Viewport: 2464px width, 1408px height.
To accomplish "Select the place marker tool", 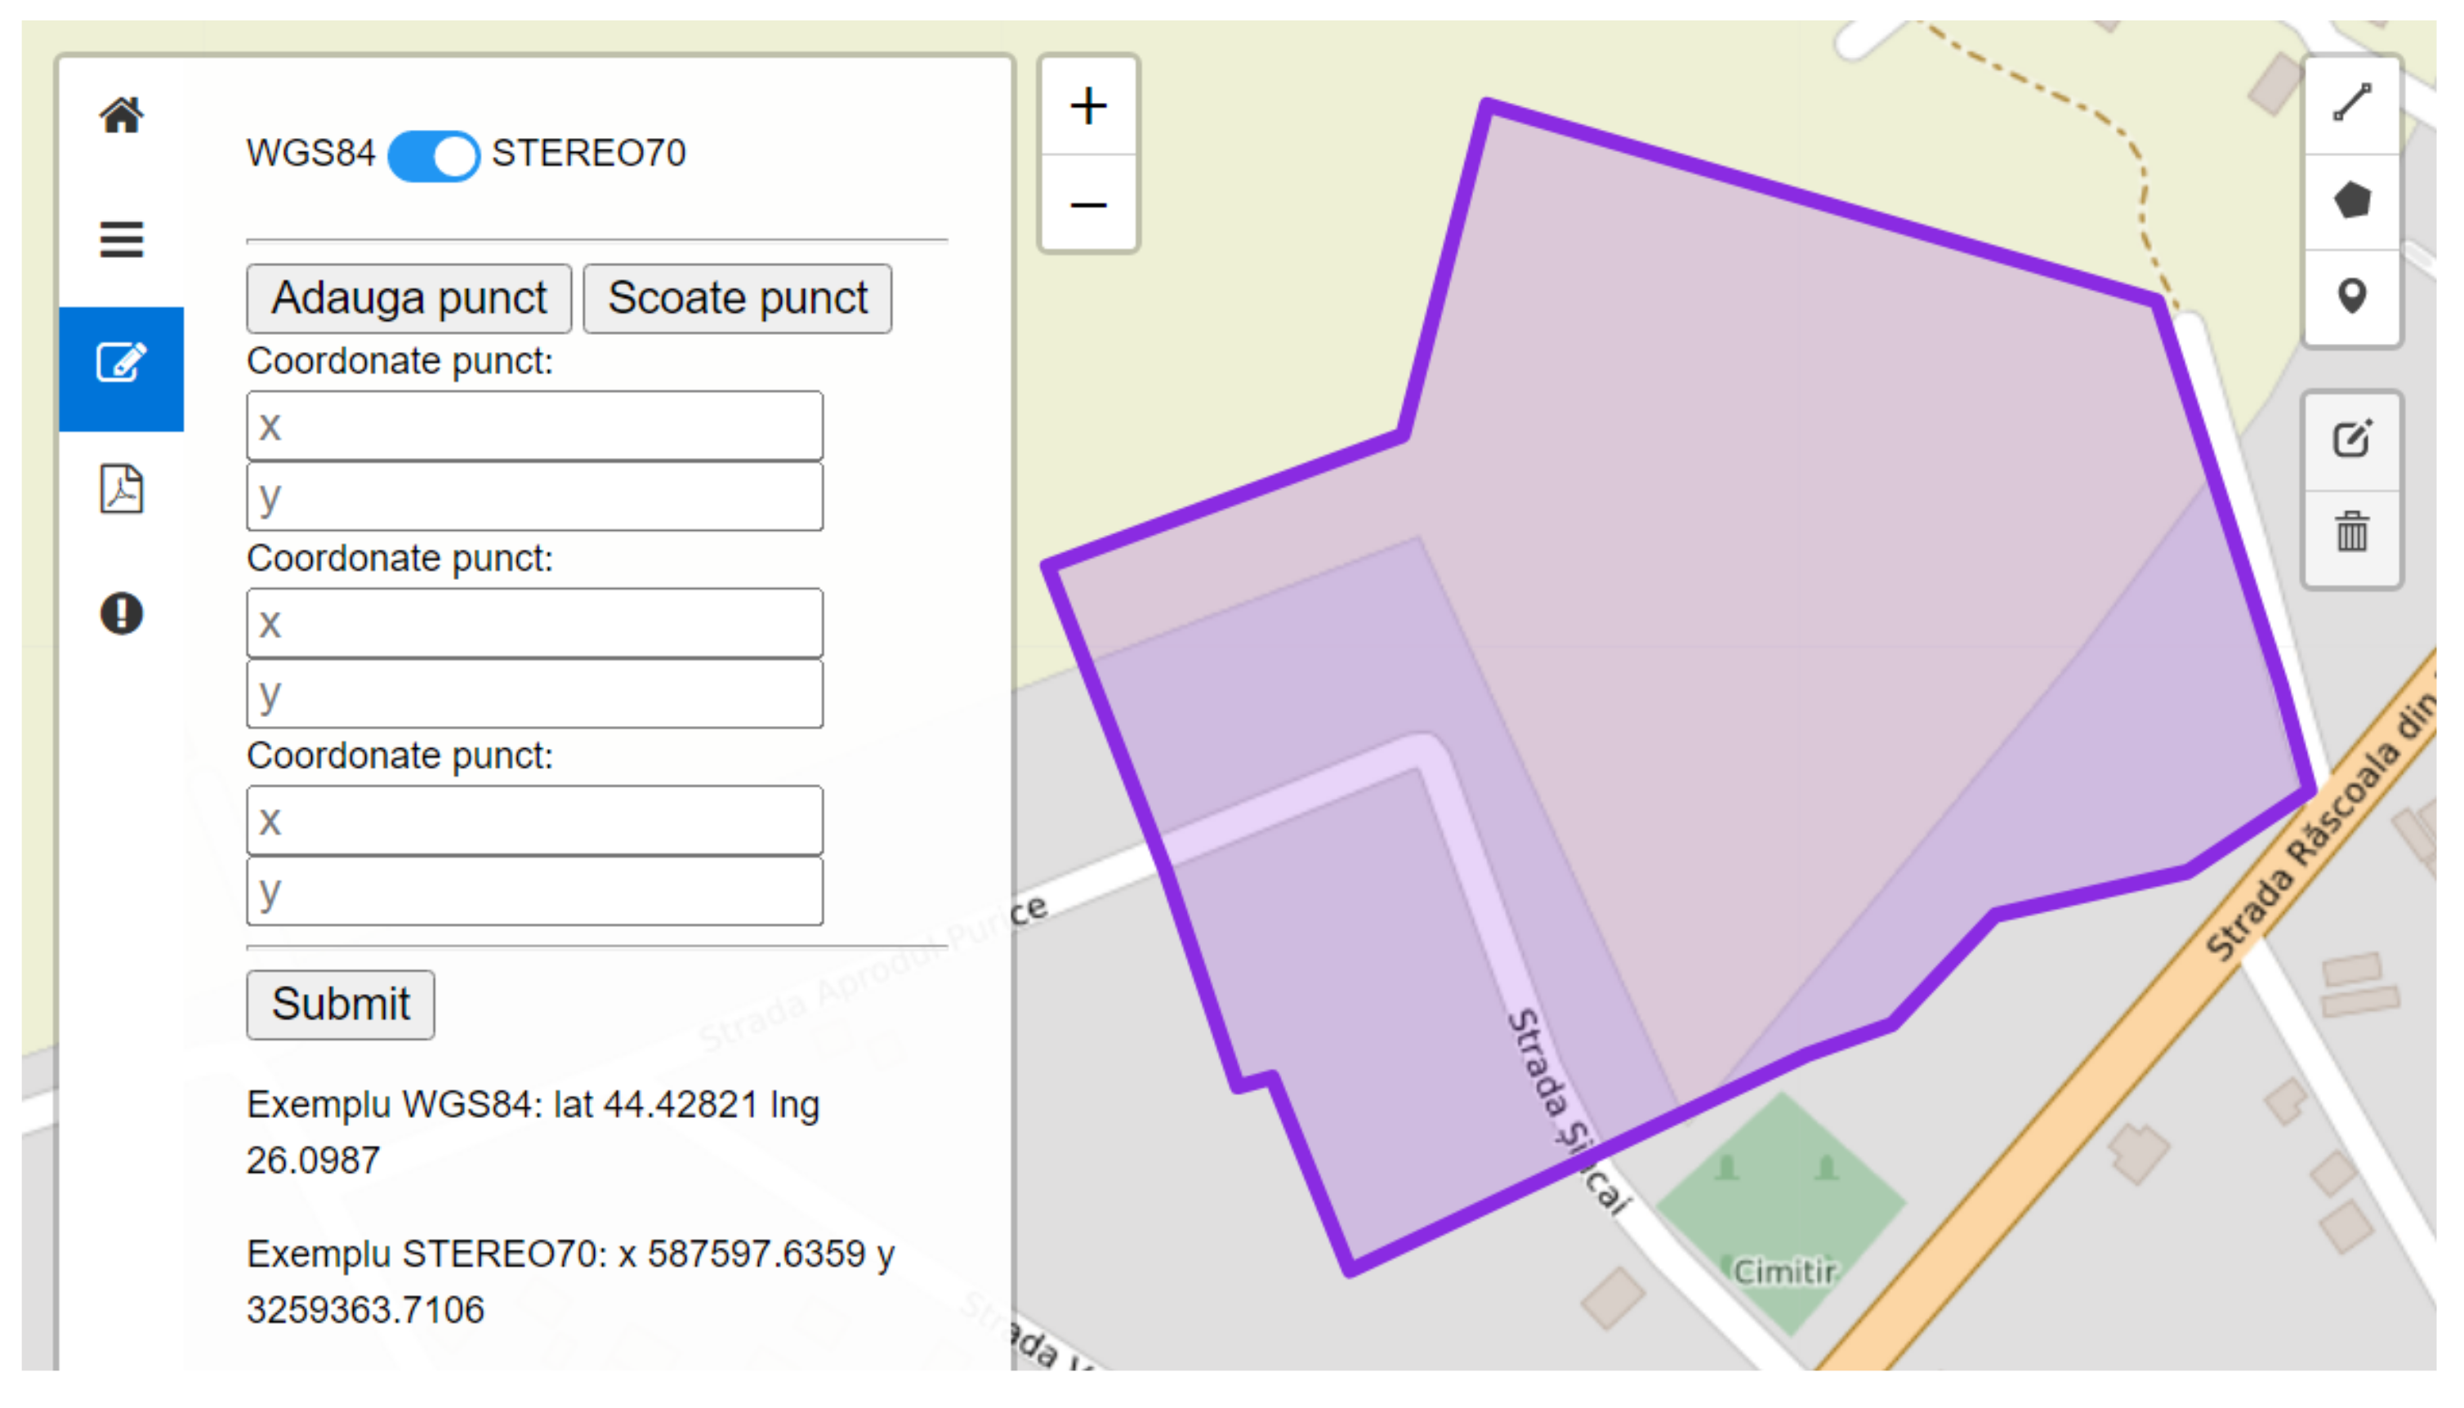I will pyautogui.click(x=2352, y=296).
